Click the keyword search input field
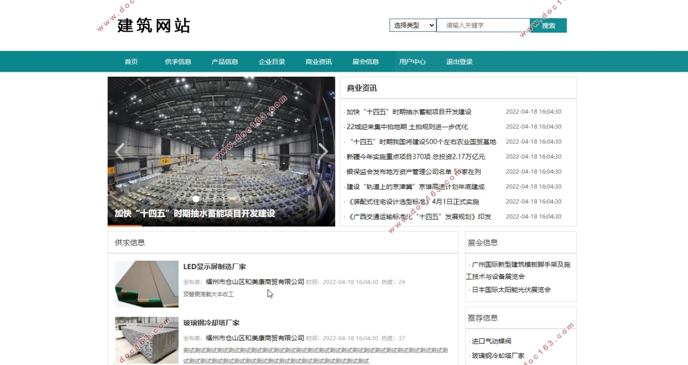Viewport: 688px width, 365px height. (483, 25)
